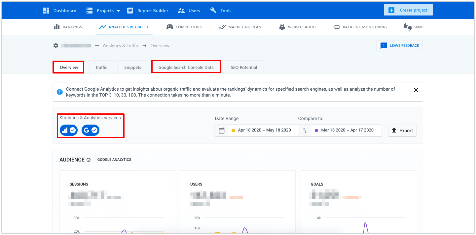476x235 pixels.
Task: Click the Website Audit bug icon
Action: click(x=282, y=27)
